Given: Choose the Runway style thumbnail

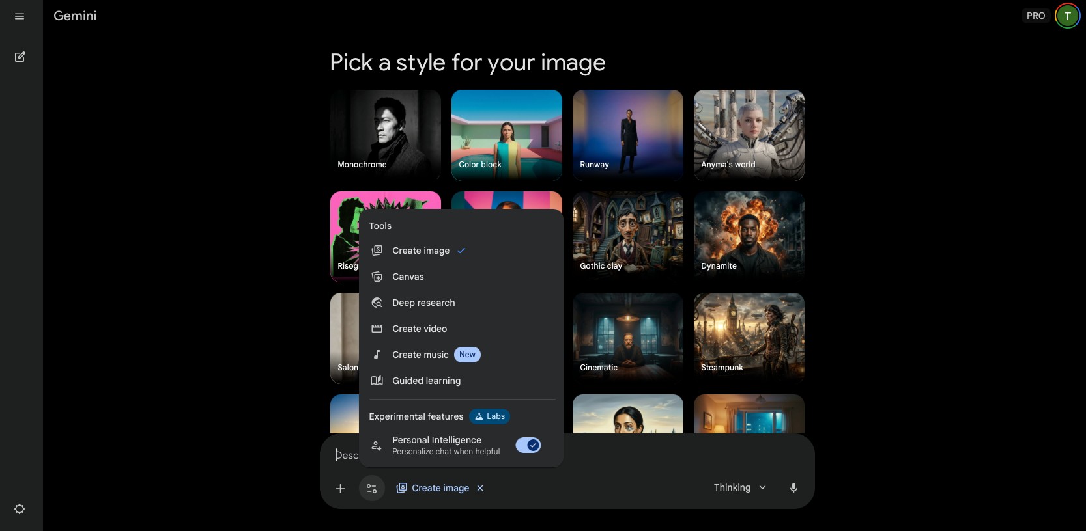Looking at the screenshot, I should pos(628,135).
